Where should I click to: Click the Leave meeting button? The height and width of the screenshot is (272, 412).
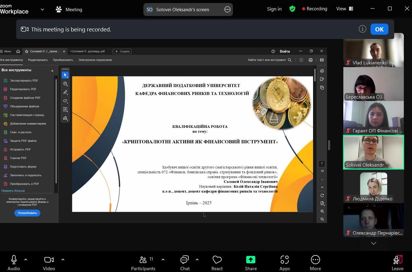tap(397, 263)
